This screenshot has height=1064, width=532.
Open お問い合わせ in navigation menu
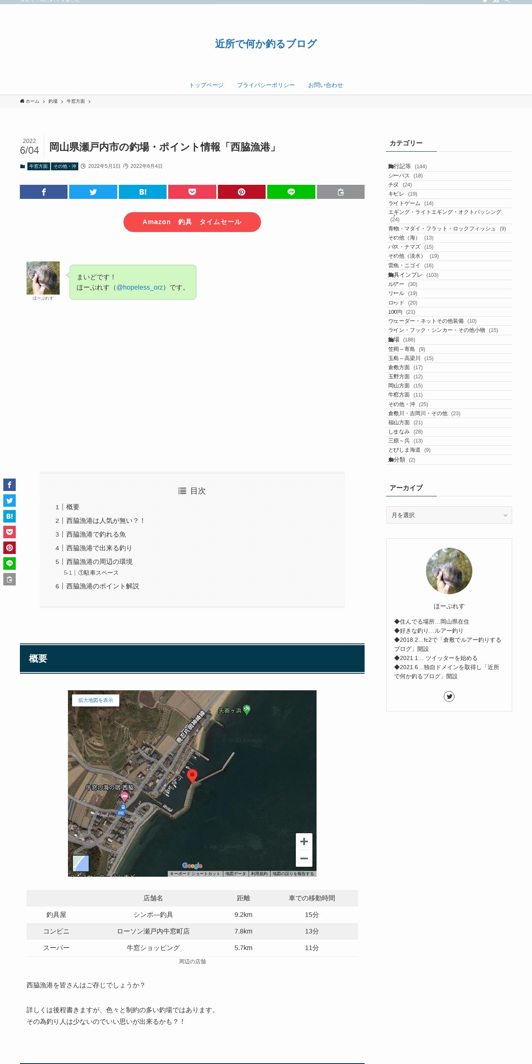click(326, 85)
